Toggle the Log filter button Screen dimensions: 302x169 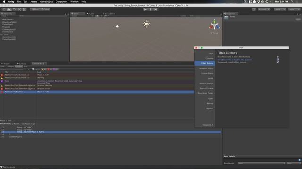36,69
